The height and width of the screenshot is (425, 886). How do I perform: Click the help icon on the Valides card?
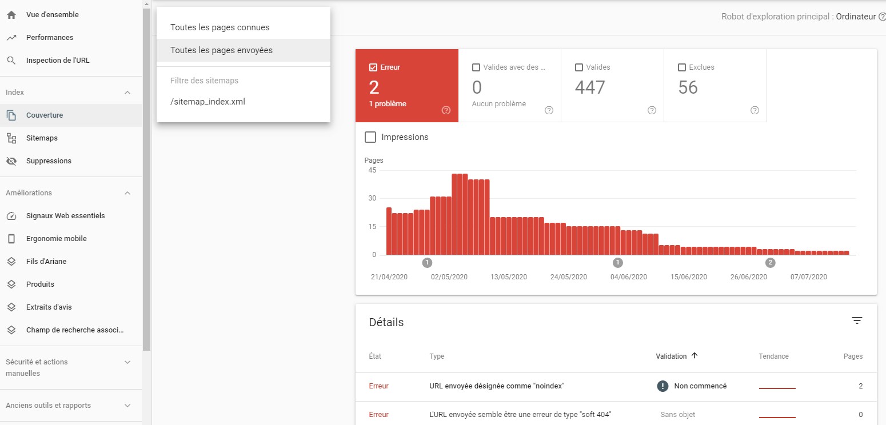[652, 110]
